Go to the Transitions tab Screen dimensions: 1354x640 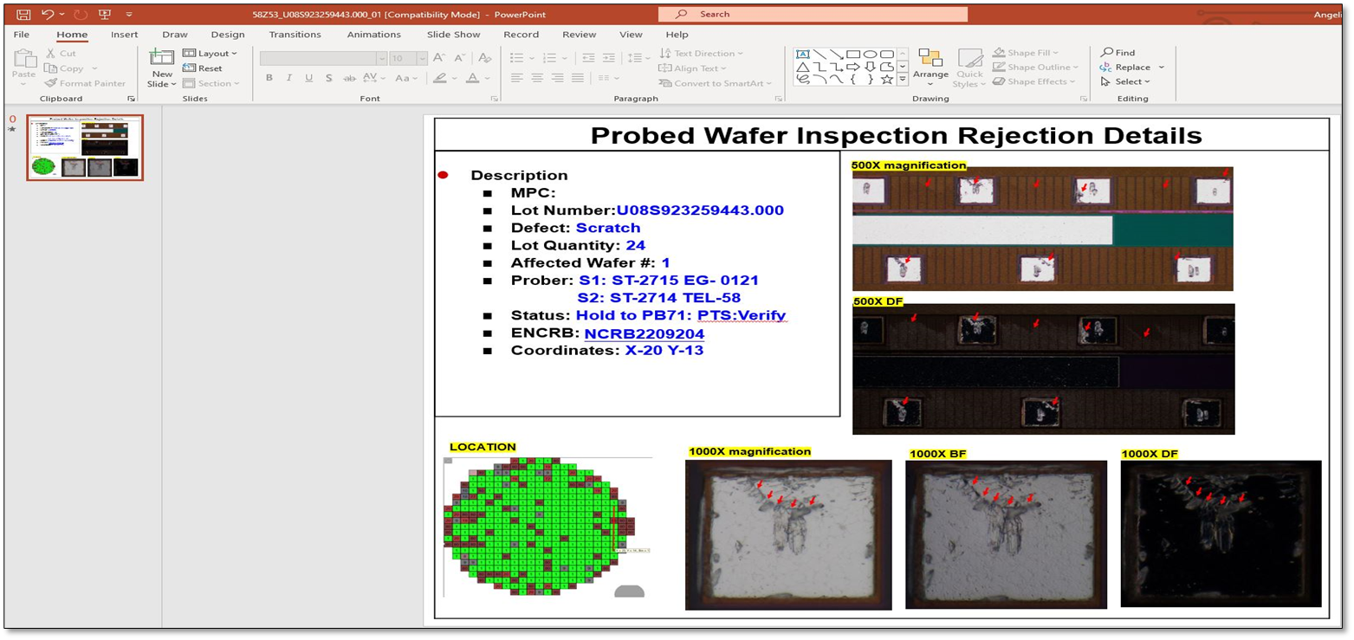point(295,35)
